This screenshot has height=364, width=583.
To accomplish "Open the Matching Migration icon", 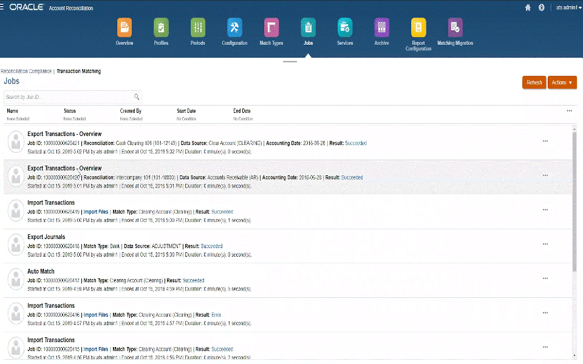I will tap(455, 28).
